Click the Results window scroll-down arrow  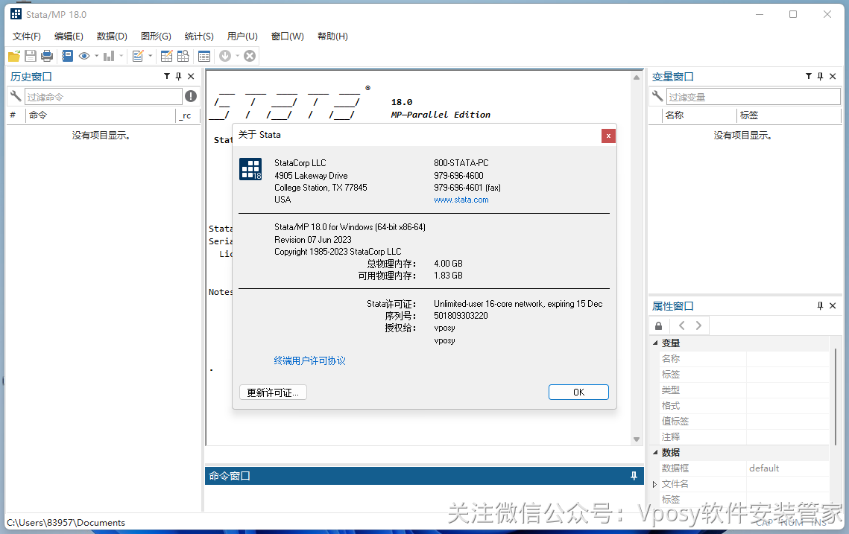coord(637,439)
